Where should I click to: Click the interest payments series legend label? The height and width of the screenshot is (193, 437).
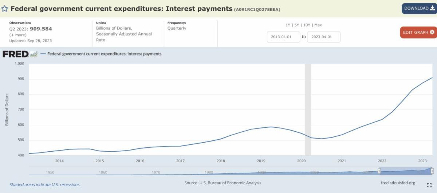(x=104, y=54)
